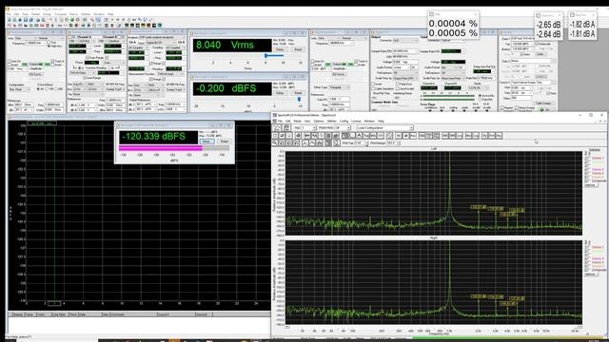Click Reset button on -120.339 dBFS meter
Viewport: 609px width, 342px height.
click(225, 142)
